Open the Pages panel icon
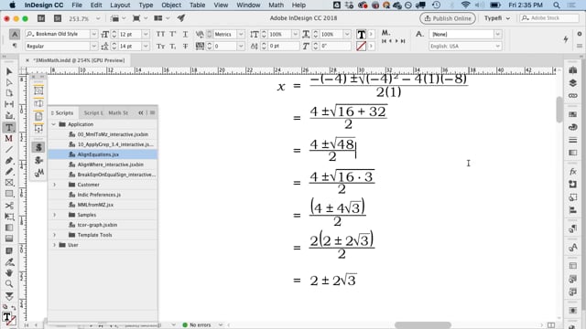 [x=572, y=70]
